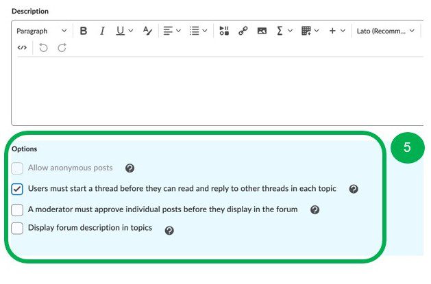Check Display forum description in topics
The width and height of the screenshot is (431, 284).
click(x=17, y=229)
